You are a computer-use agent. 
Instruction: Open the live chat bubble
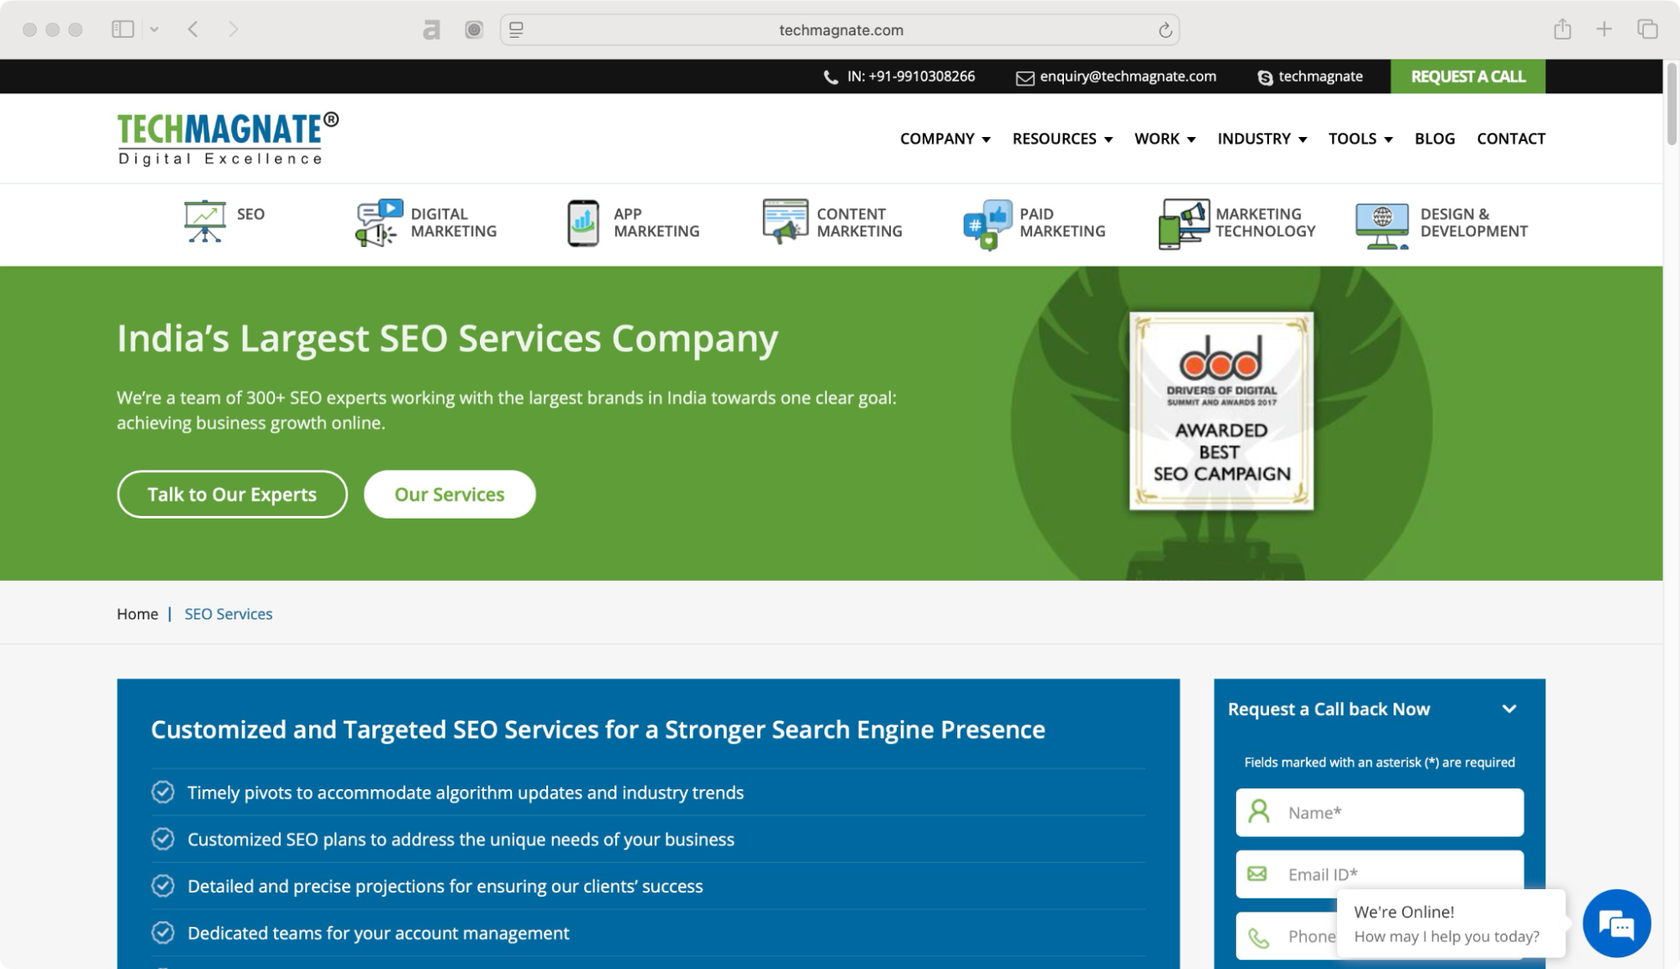click(1615, 923)
